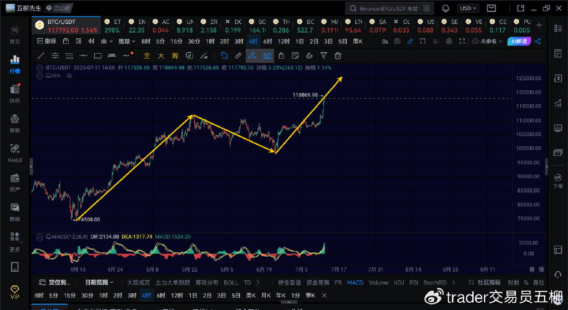Add a new ticker tab with plus
The width and height of the screenshot is (568, 310).
pos(539,25)
